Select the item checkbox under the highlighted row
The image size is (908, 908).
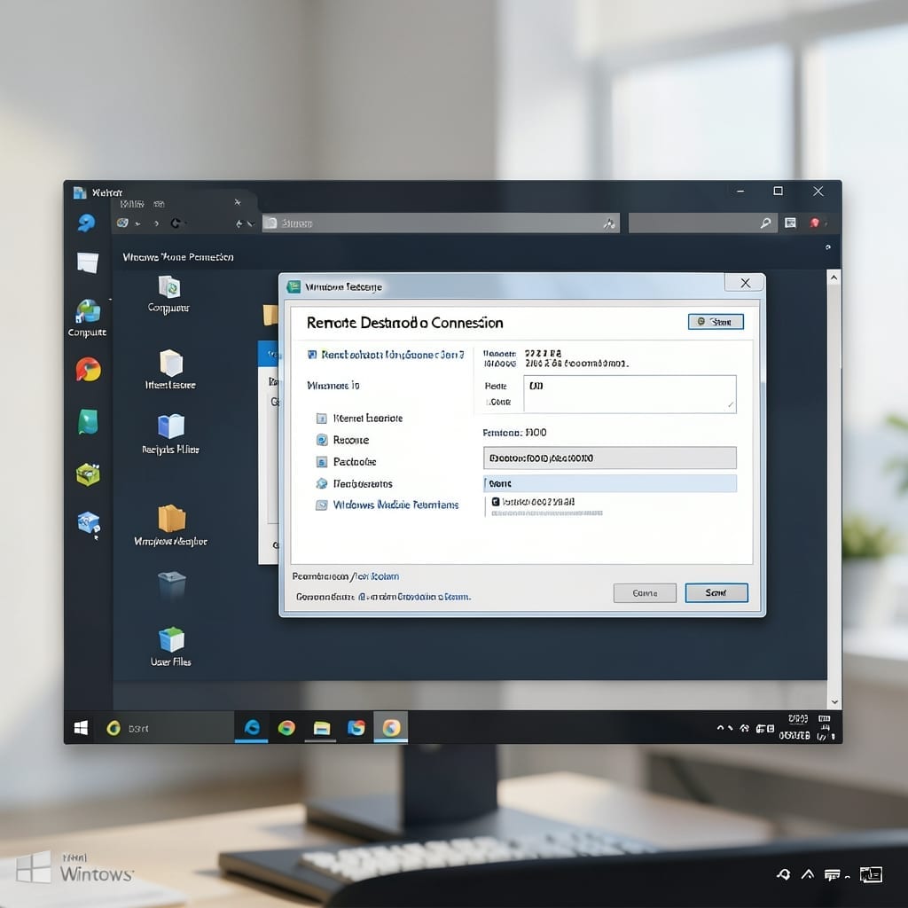tap(496, 502)
